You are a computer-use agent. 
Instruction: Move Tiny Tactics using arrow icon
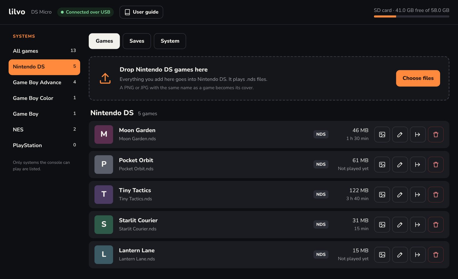[418, 195]
